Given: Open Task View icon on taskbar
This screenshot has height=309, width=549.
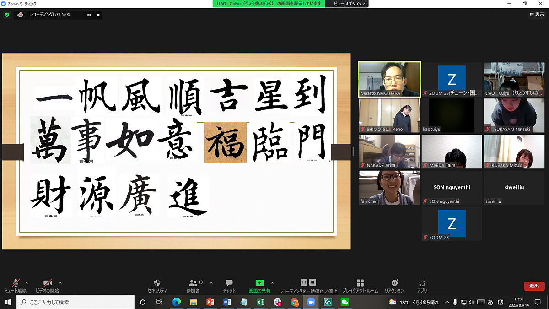Looking at the screenshot, I should click(x=159, y=302).
